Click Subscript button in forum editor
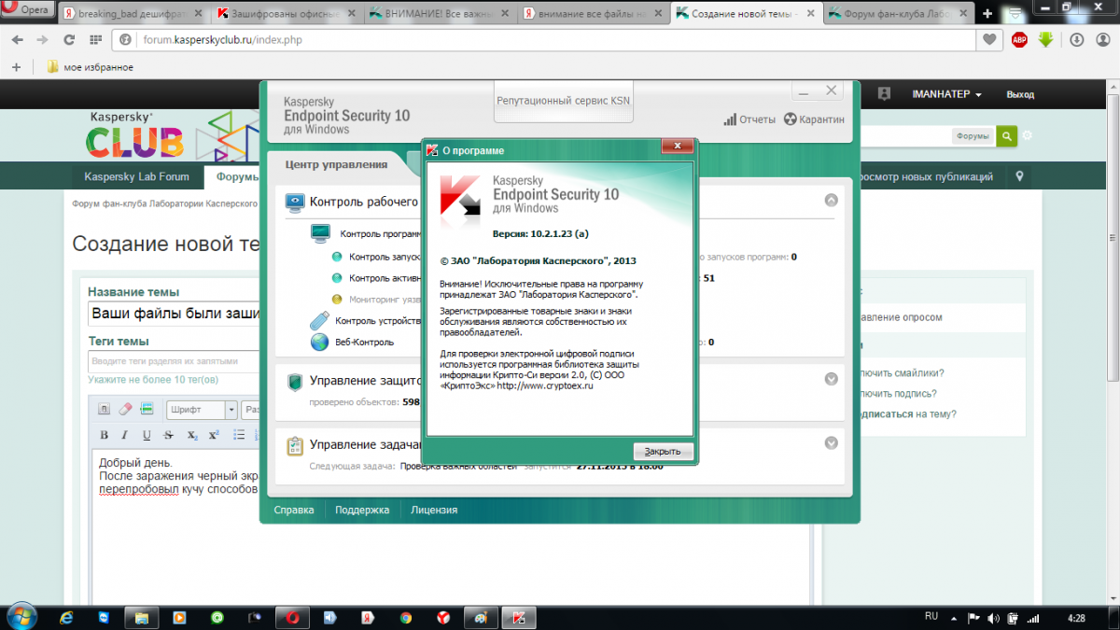1120x630 pixels. click(x=191, y=435)
